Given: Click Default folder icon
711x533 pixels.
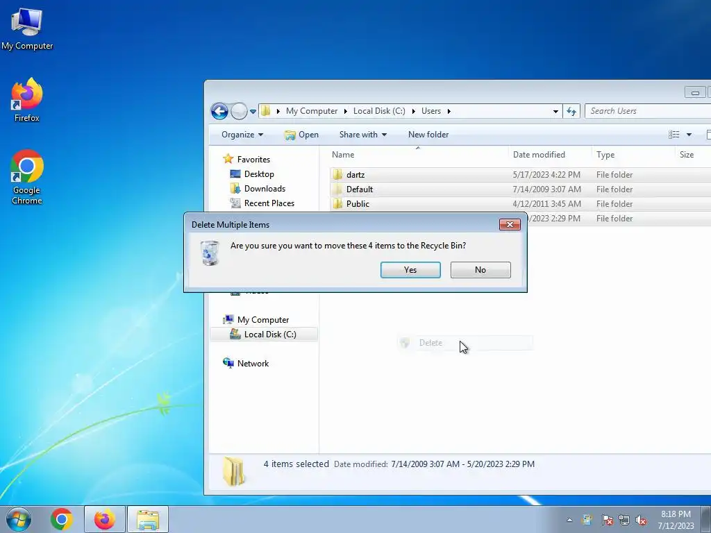Looking at the screenshot, I should coord(337,189).
